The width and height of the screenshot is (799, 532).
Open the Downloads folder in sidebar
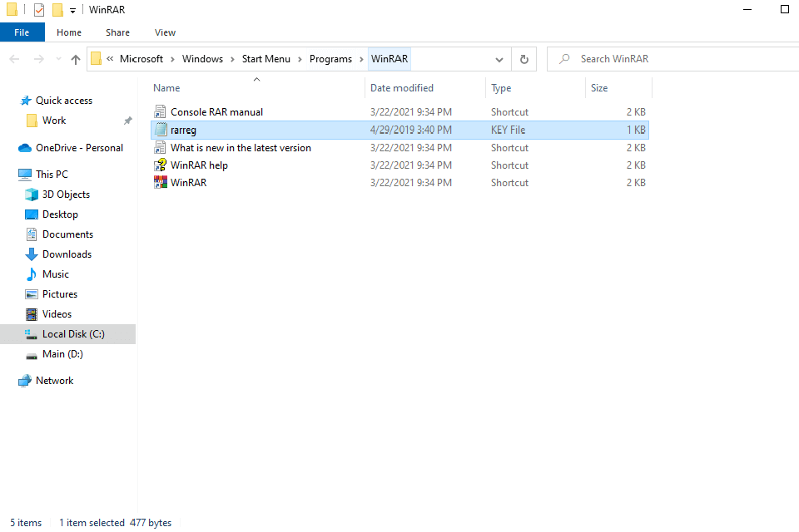[x=67, y=254]
